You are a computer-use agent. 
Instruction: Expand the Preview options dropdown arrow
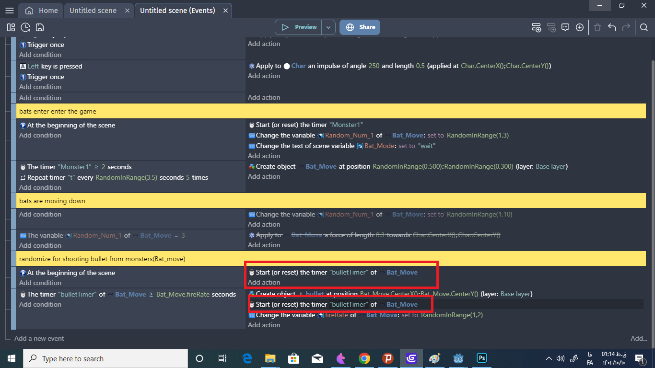coord(328,27)
